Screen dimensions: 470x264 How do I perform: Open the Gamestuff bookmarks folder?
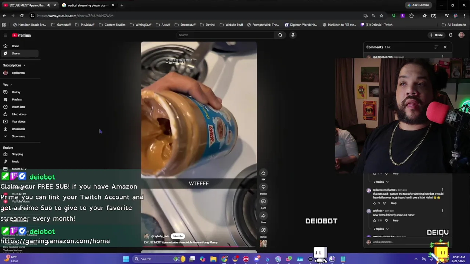click(x=61, y=25)
